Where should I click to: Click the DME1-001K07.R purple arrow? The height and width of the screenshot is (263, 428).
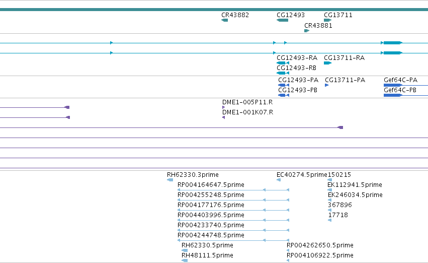click(223, 117)
